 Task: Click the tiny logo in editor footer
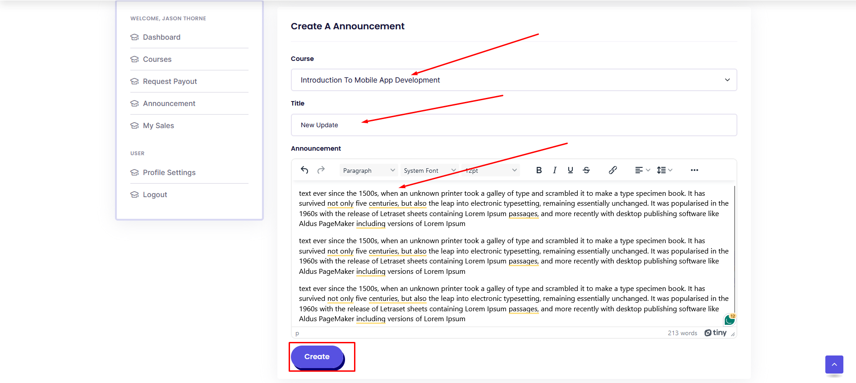click(x=716, y=333)
